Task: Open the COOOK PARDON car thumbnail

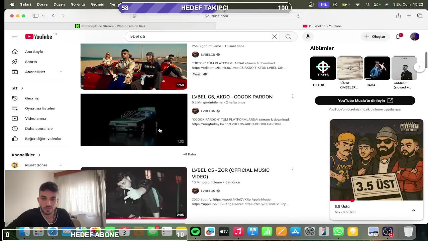Action: [x=134, y=120]
